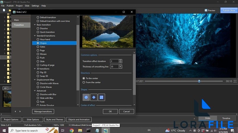The width and height of the screenshot is (238, 133).
Task: Select the Hour hand transition
Action: click(x=43, y=39)
